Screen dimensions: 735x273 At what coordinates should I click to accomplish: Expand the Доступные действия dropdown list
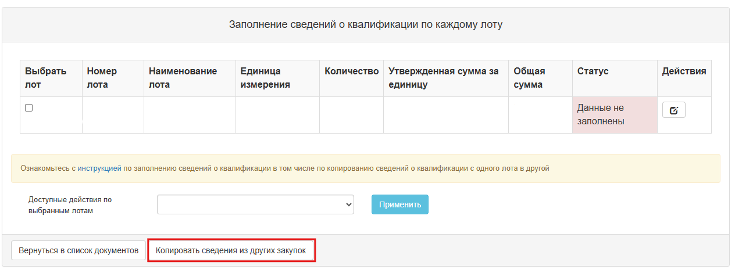(255, 204)
